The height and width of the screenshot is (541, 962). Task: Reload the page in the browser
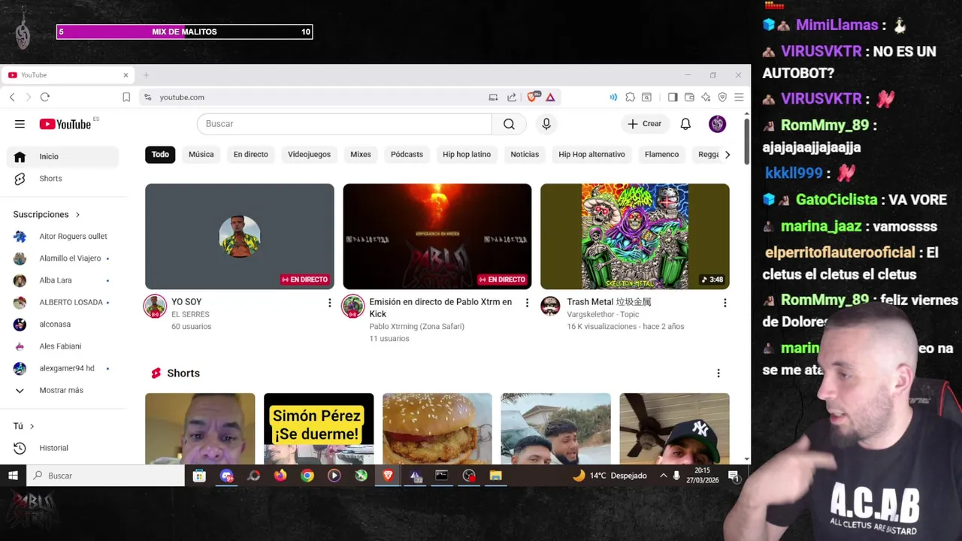[x=45, y=97]
